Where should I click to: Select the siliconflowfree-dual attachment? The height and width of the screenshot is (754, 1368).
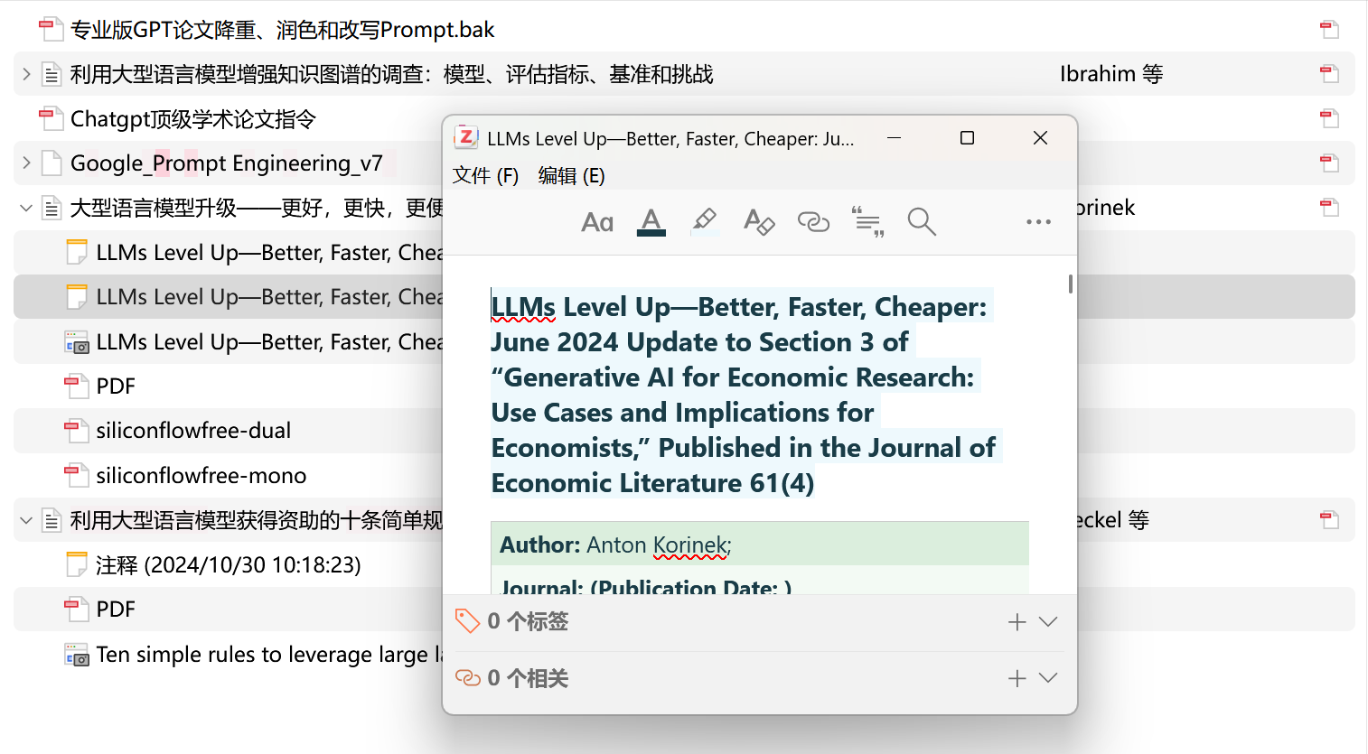click(x=194, y=431)
